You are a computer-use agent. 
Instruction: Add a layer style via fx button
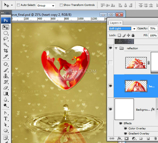[119, 138]
